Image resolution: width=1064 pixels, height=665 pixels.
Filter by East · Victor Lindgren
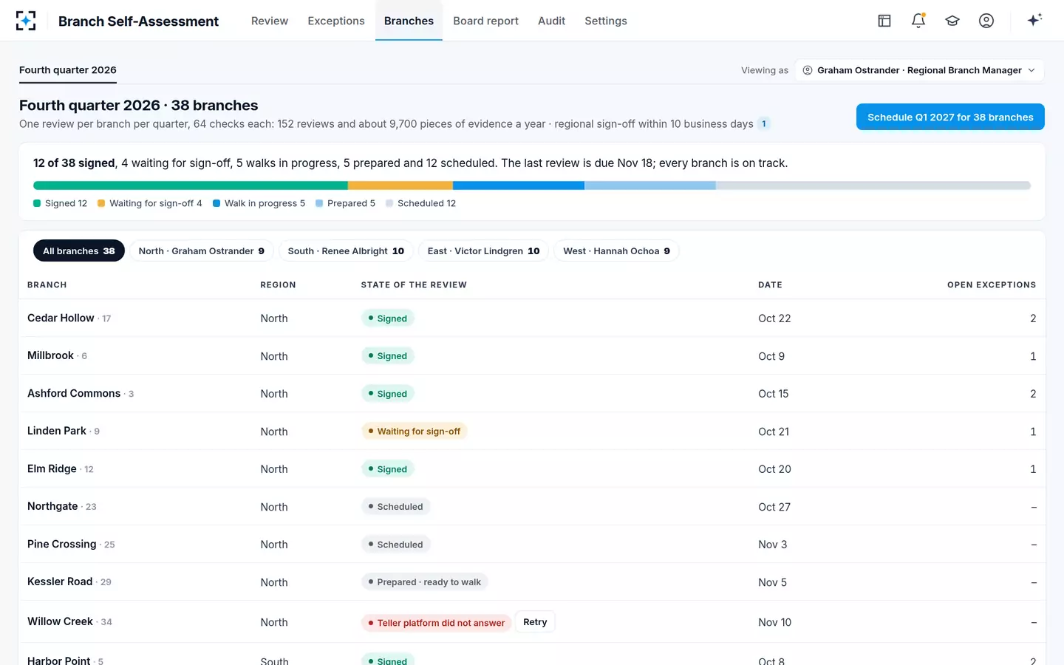coord(484,251)
